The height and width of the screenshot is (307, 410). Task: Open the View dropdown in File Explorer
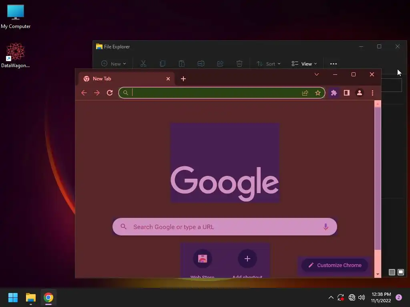coord(304,64)
